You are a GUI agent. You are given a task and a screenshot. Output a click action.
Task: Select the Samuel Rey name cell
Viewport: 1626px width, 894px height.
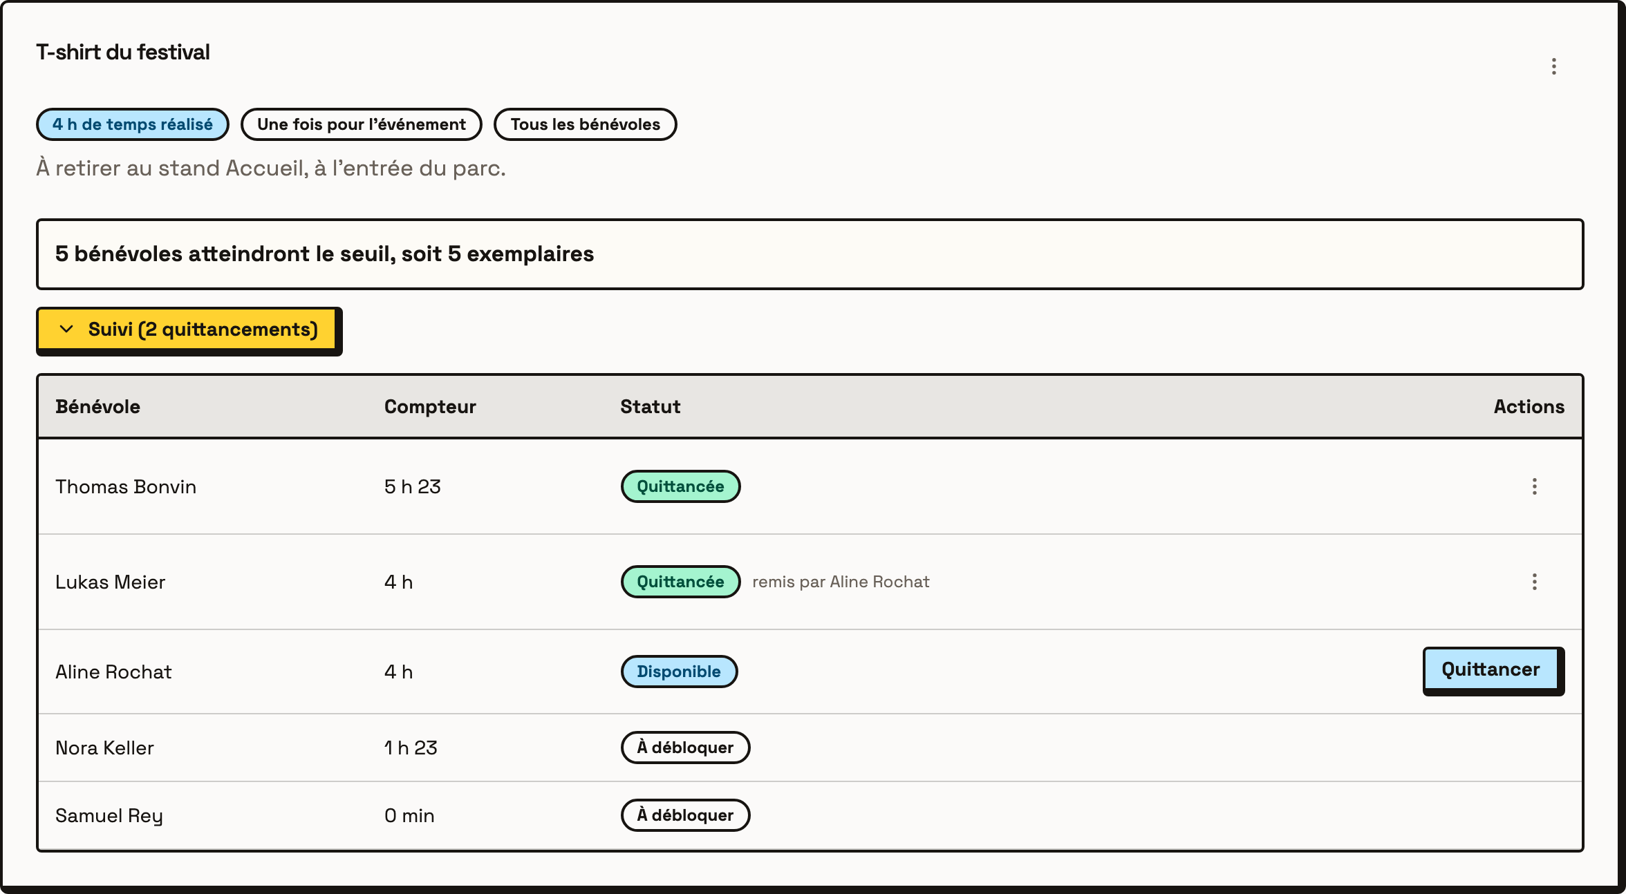(109, 816)
